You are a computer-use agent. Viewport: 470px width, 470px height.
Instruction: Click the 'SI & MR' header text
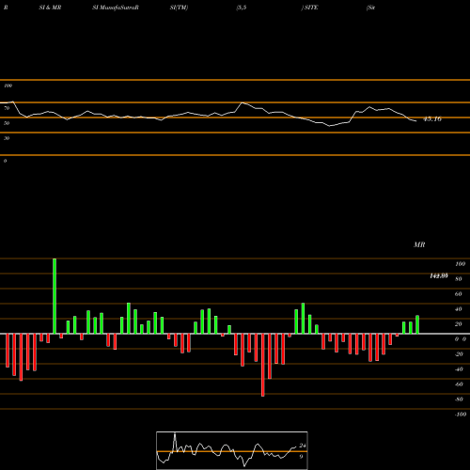pos(50,8)
